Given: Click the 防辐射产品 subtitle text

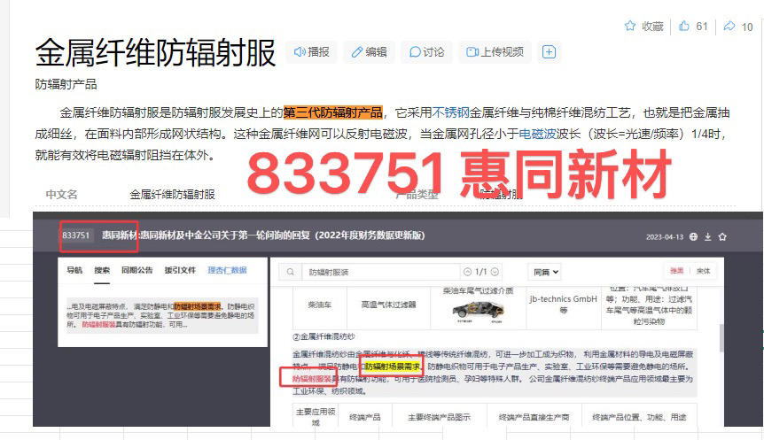Looking at the screenshot, I should pos(66,84).
